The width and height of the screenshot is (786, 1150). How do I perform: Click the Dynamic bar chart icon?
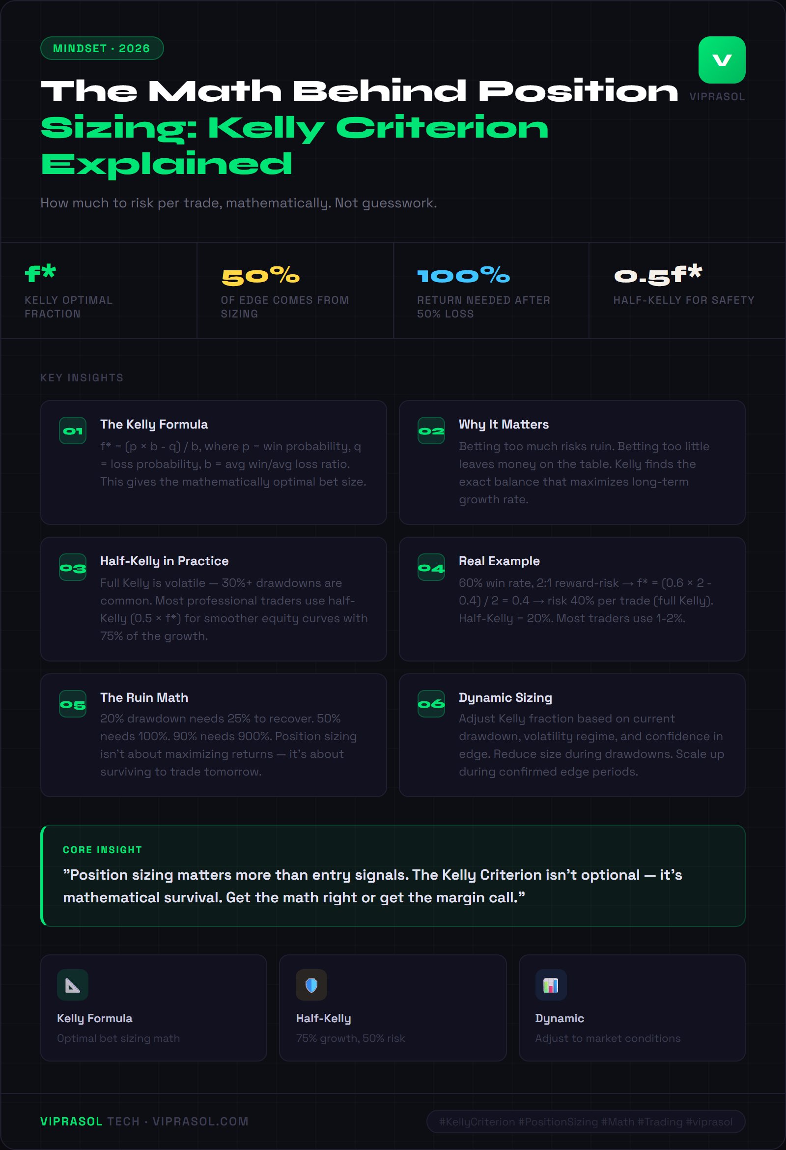pos(551,985)
